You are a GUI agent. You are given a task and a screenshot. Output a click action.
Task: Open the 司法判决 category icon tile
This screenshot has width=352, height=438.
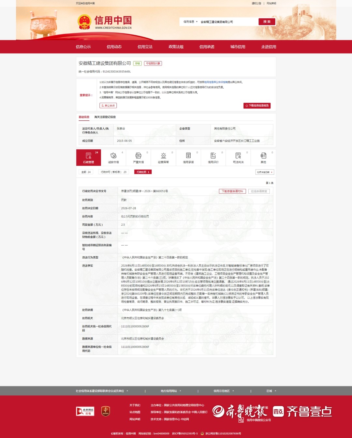(238, 158)
